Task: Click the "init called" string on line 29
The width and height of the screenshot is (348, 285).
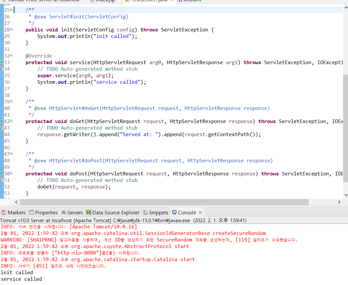Action: tap(113, 36)
